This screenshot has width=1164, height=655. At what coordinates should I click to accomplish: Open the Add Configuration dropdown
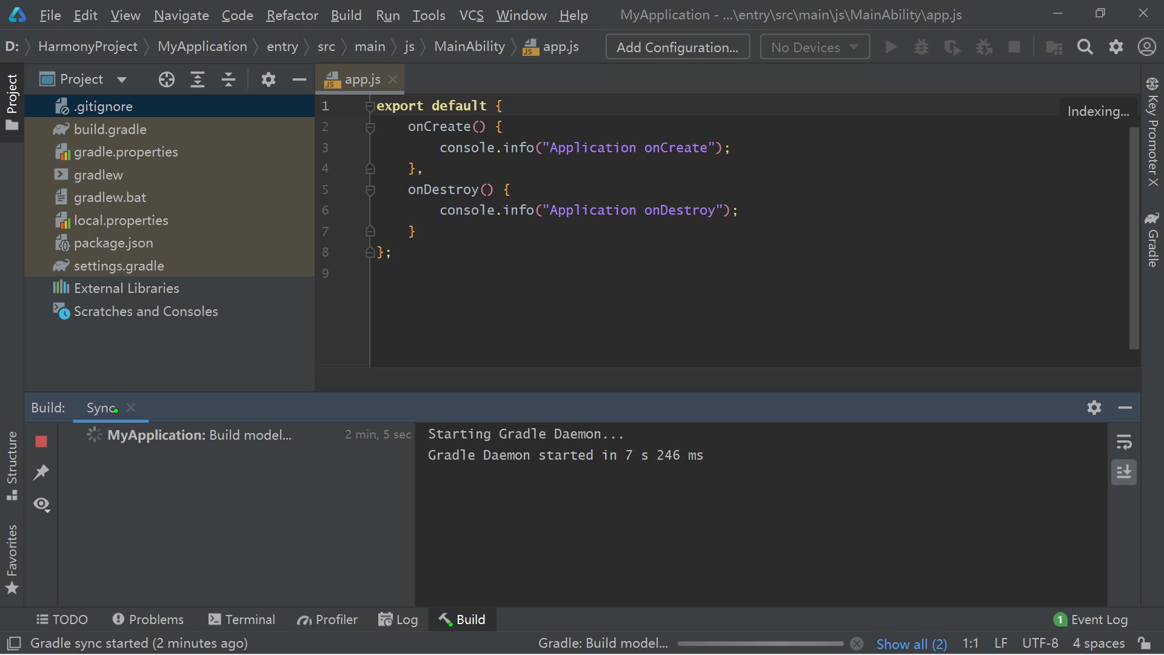tap(678, 46)
